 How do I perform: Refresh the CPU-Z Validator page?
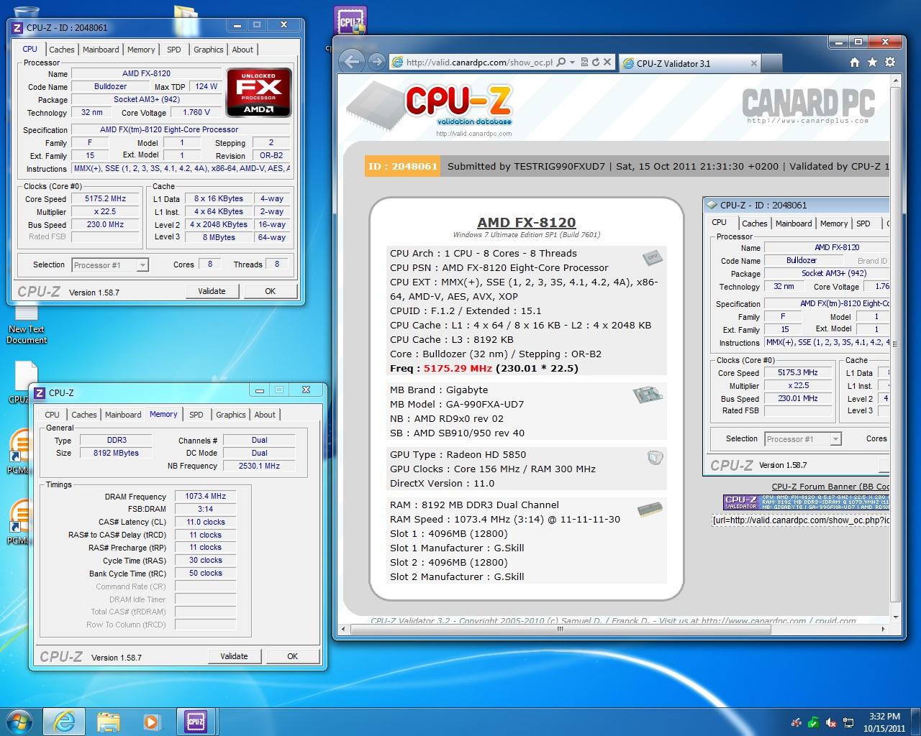point(595,63)
